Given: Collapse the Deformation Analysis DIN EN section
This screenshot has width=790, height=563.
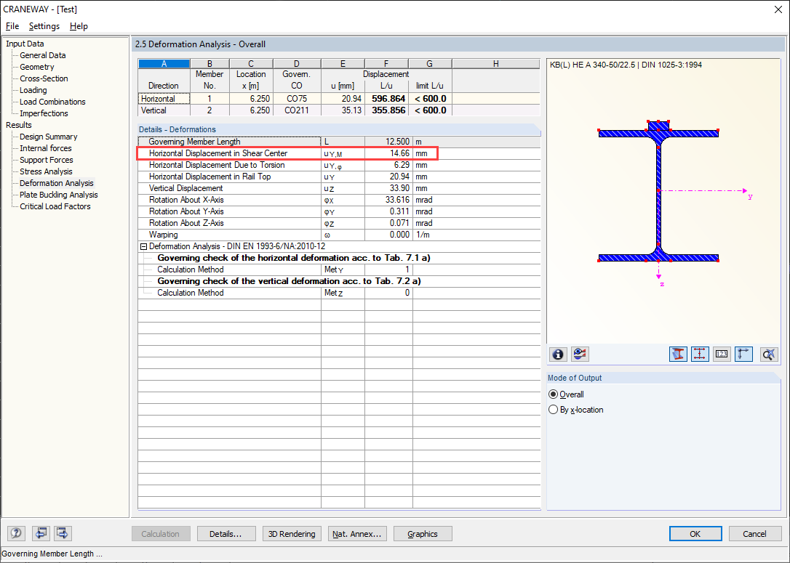Looking at the screenshot, I should tap(143, 246).
